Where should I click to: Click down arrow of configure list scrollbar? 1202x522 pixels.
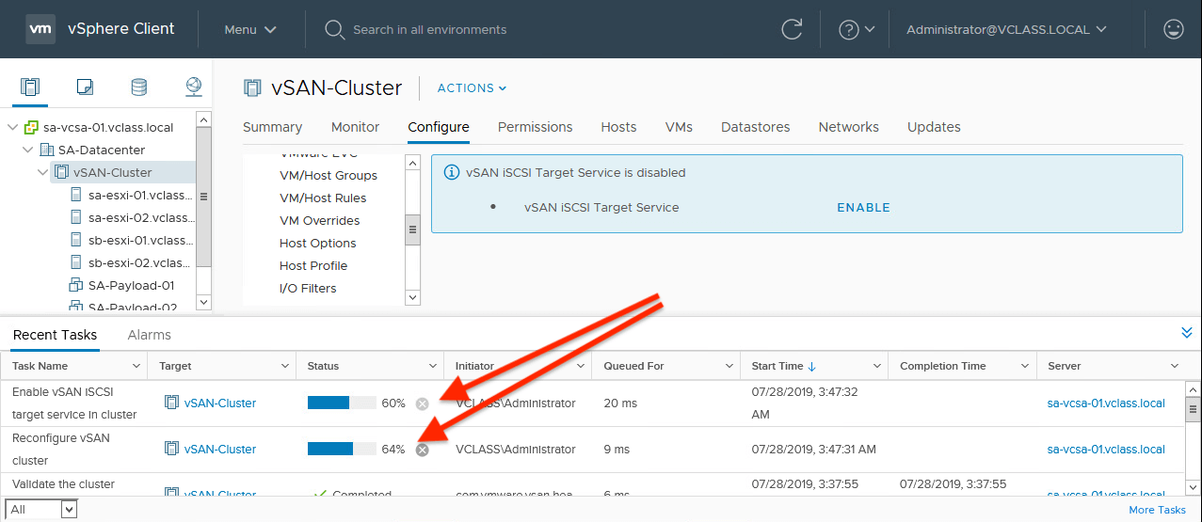click(x=412, y=297)
